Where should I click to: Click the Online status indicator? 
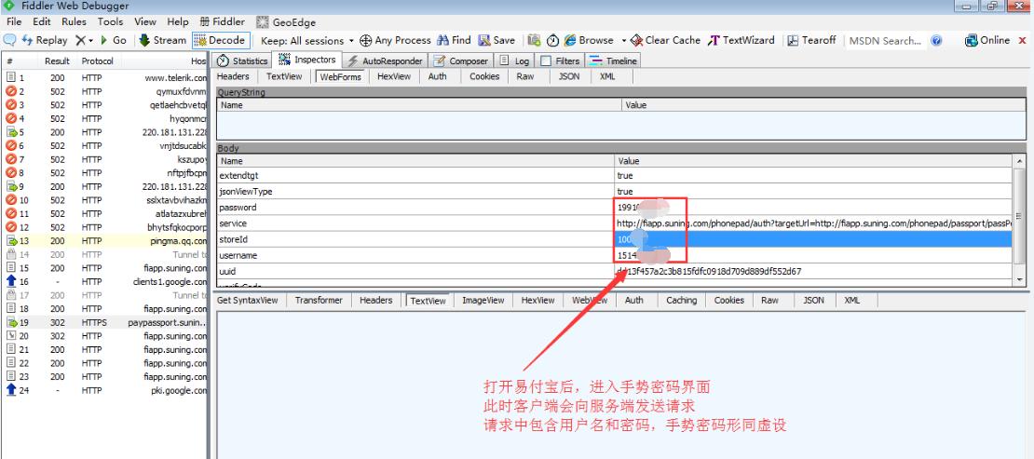click(x=987, y=40)
